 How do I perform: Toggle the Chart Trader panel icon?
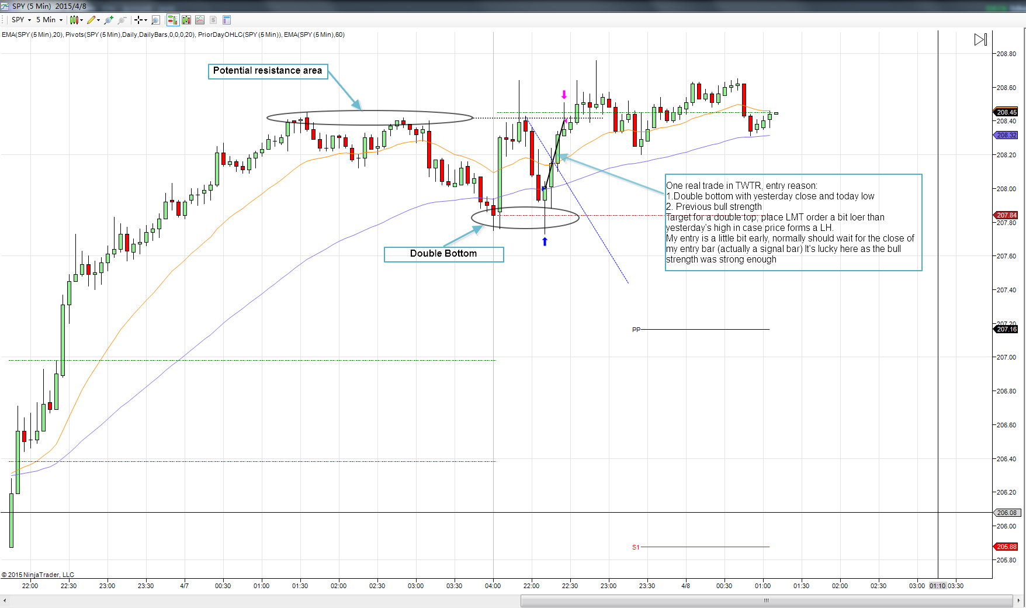click(172, 20)
